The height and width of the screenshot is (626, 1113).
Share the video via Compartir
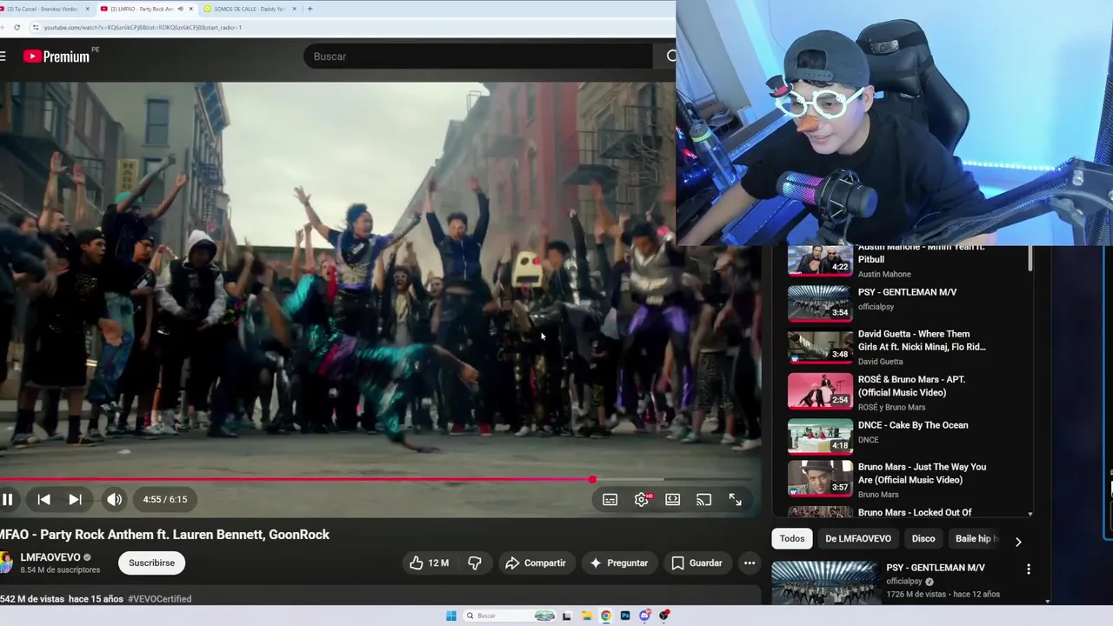[x=536, y=563]
